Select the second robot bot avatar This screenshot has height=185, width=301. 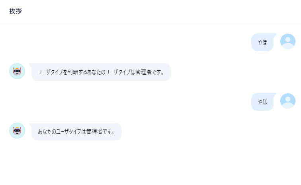point(17,131)
